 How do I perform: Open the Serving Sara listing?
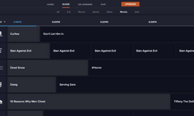click(x=125, y=85)
